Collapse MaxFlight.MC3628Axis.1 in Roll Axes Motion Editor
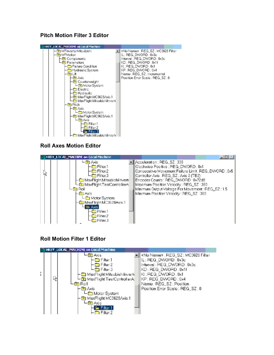This screenshot has width=274, height=355. point(81,203)
